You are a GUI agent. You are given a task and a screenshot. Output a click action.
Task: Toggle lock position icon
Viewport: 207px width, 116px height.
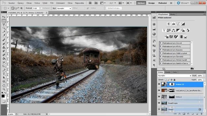click(171, 80)
